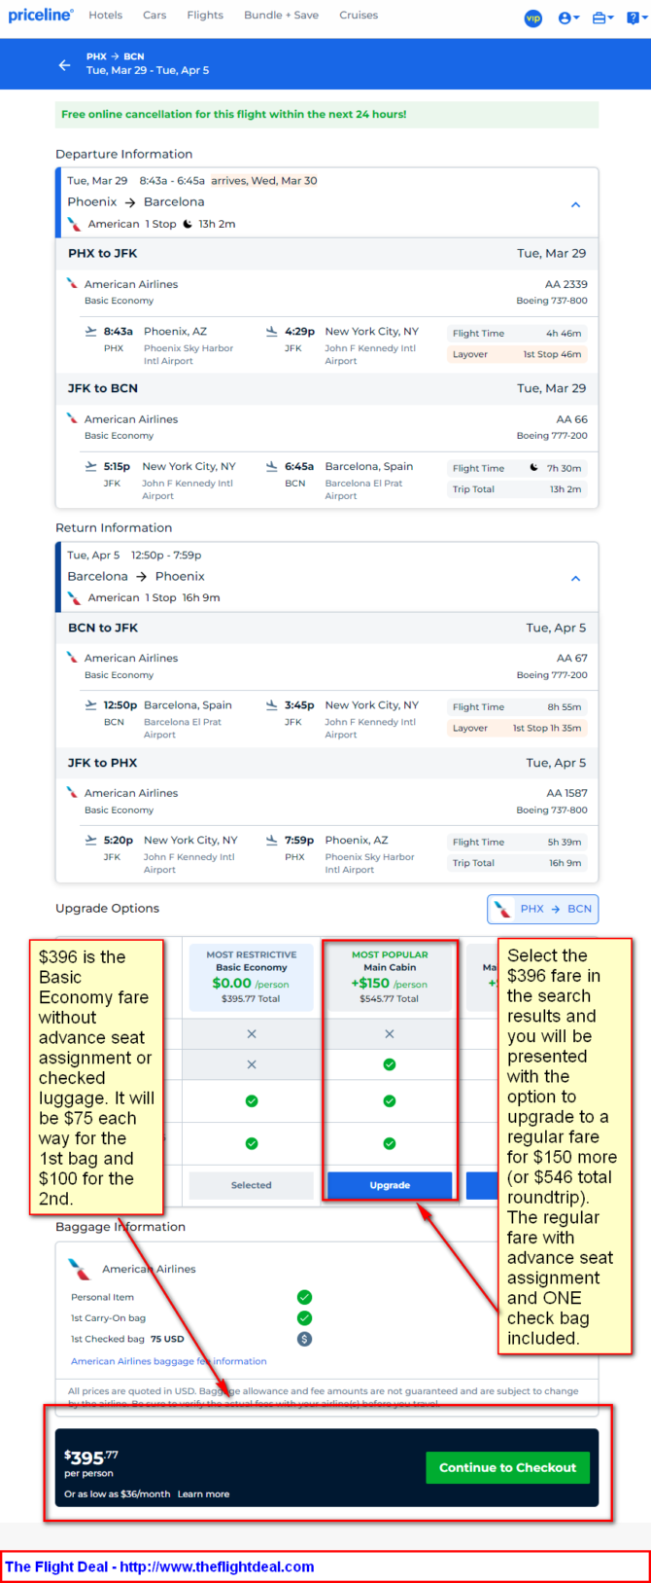Open the Priceline home logo
651x1583 pixels.
click(41, 15)
